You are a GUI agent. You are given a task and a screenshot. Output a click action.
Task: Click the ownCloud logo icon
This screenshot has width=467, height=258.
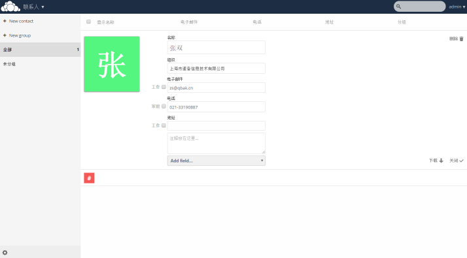point(10,7)
